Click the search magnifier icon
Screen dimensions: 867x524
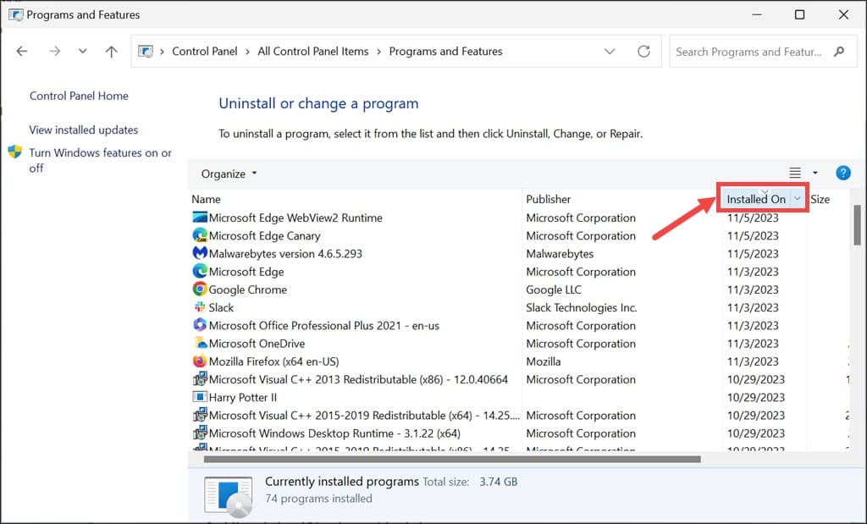pyautogui.click(x=839, y=52)
